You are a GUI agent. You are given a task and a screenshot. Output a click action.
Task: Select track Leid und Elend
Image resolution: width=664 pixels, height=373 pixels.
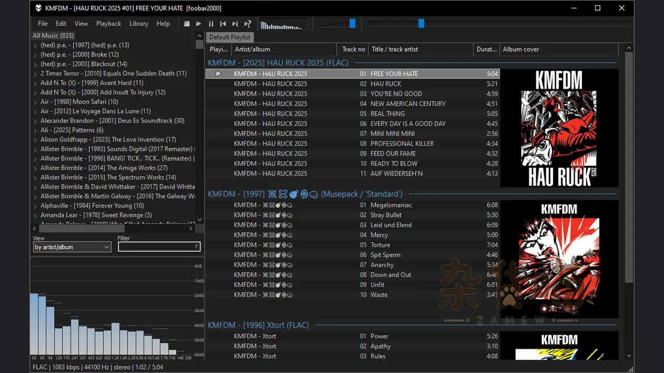point(352,225)
